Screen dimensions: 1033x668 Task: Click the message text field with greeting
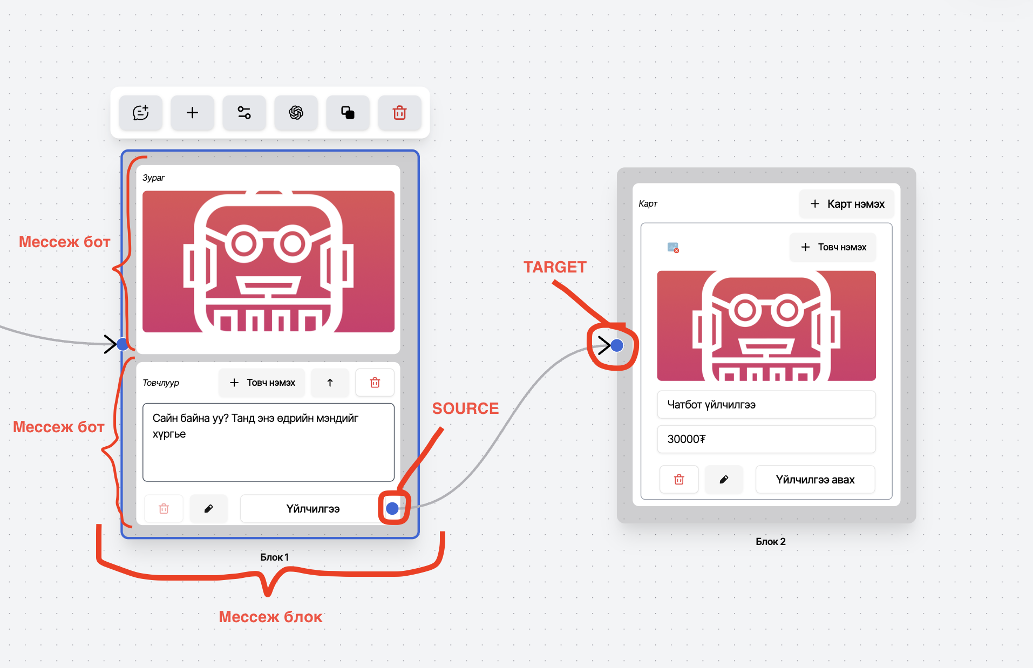[x=268, y=442]
